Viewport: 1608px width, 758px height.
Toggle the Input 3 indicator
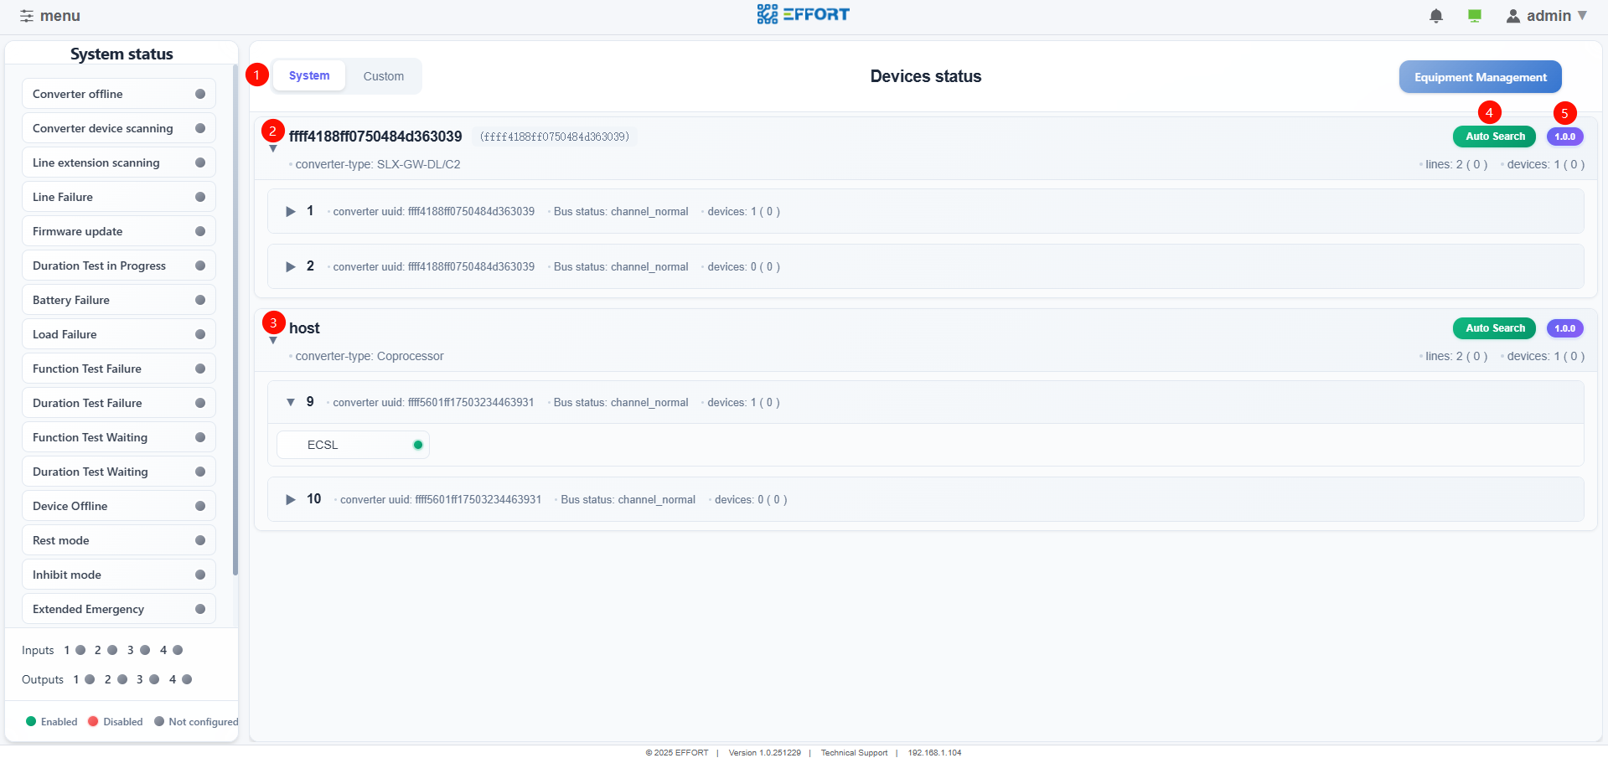click(x=145, y=650)
